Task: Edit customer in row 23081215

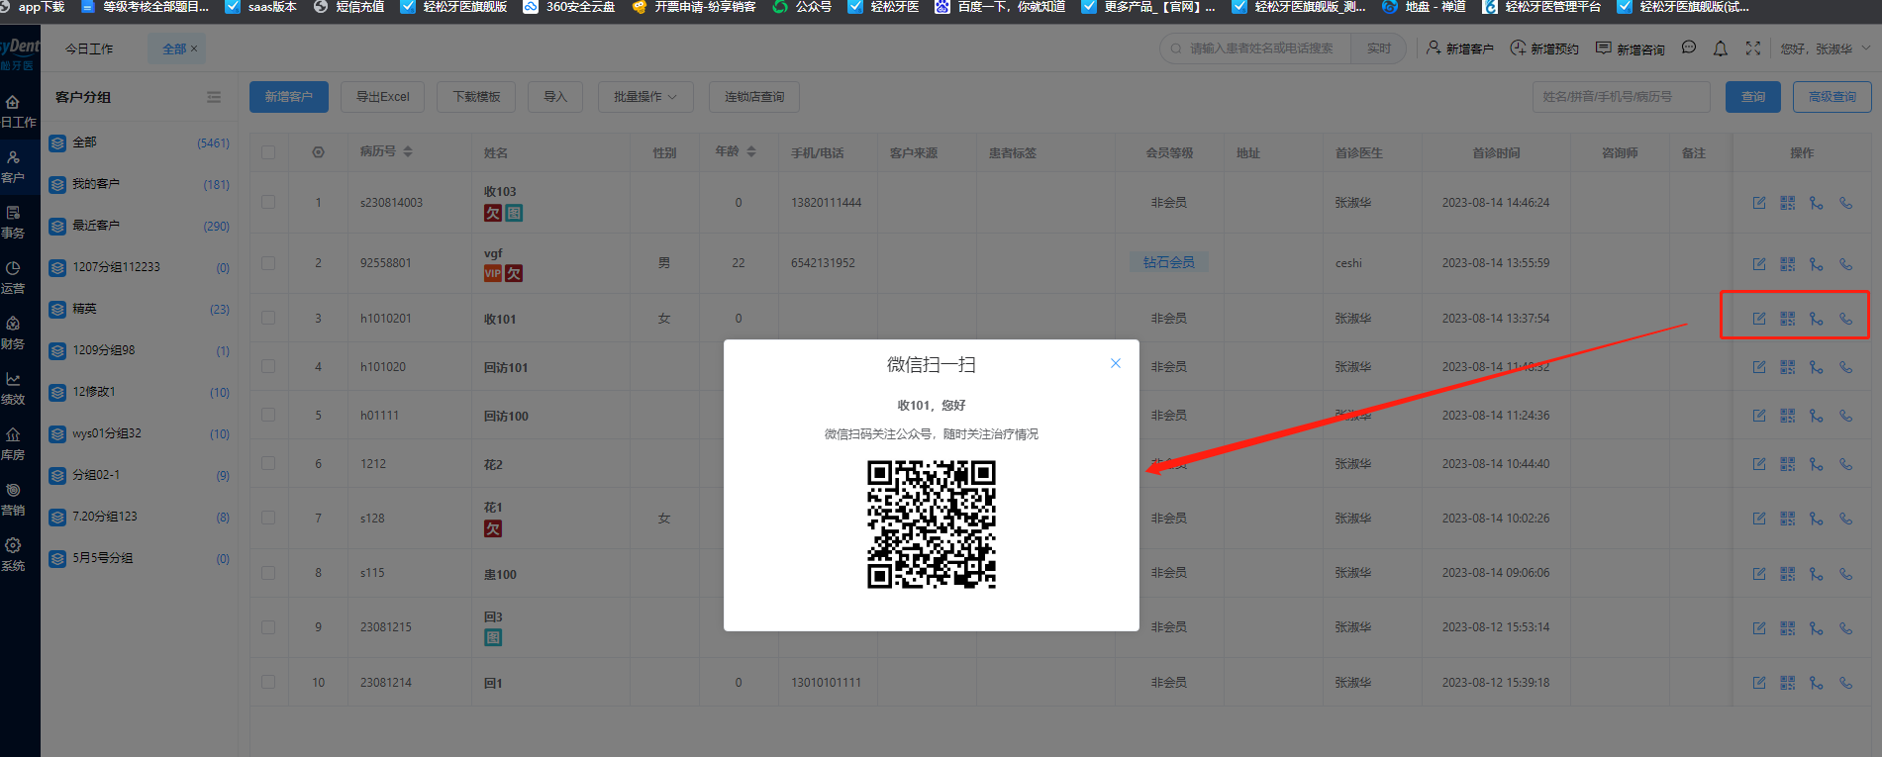Action: (x=1759, y=628)
